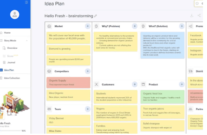
Task: Add a new Product note
Action: (x=182, y=84)
